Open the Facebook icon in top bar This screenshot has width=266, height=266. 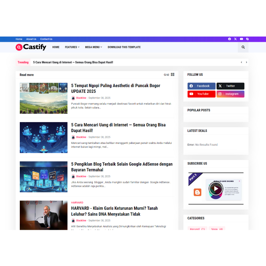click(x=229, y=39)
